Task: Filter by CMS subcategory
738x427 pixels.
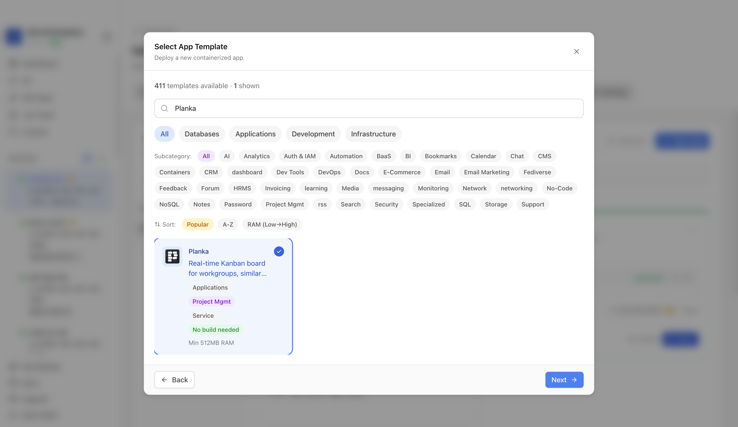Action: click(x=544, y=156)
